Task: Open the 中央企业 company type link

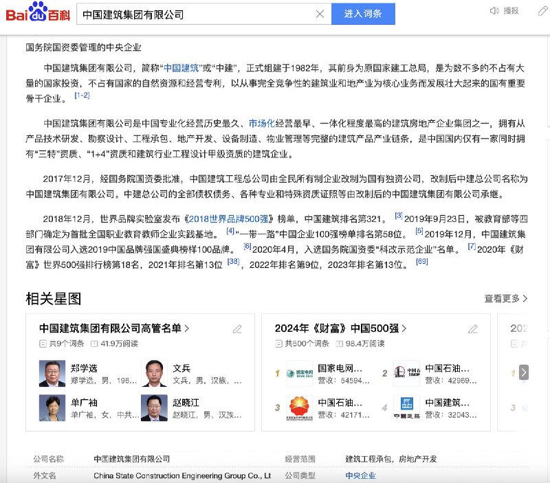Action: 360,475
